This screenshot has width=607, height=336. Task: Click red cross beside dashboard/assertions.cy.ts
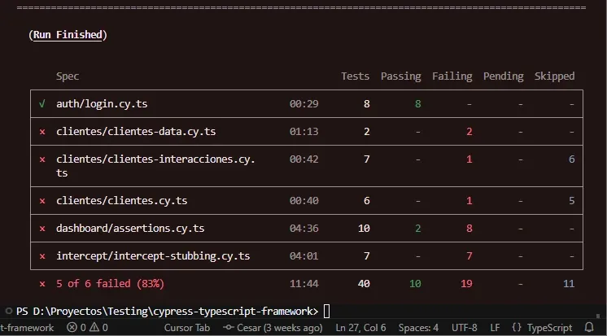click(42, 229)
